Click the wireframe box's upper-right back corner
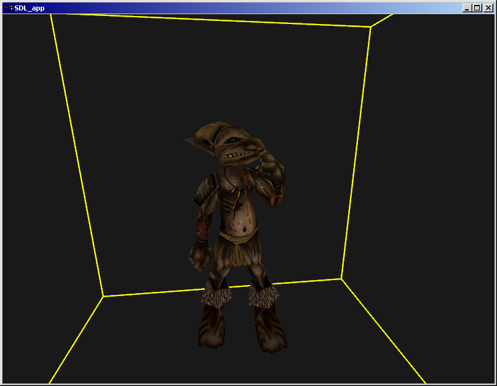 point(370,27)
